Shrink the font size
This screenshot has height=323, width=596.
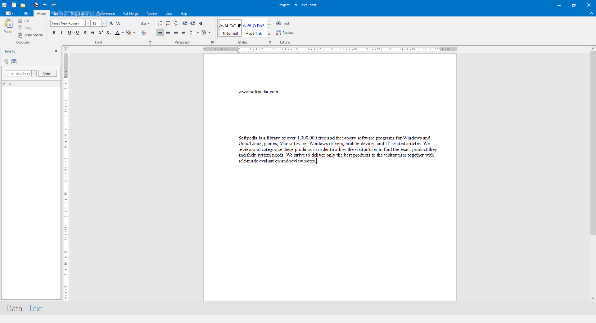pyautogui.click(x=118, y=23)
